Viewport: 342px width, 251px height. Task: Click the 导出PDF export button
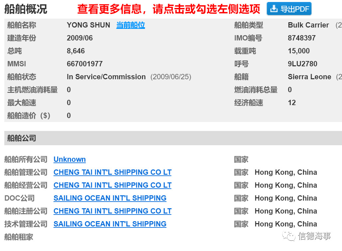289,9
